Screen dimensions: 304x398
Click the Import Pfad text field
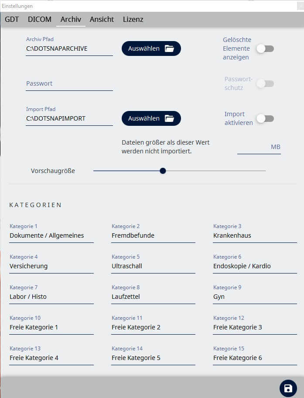pos(69,118)
